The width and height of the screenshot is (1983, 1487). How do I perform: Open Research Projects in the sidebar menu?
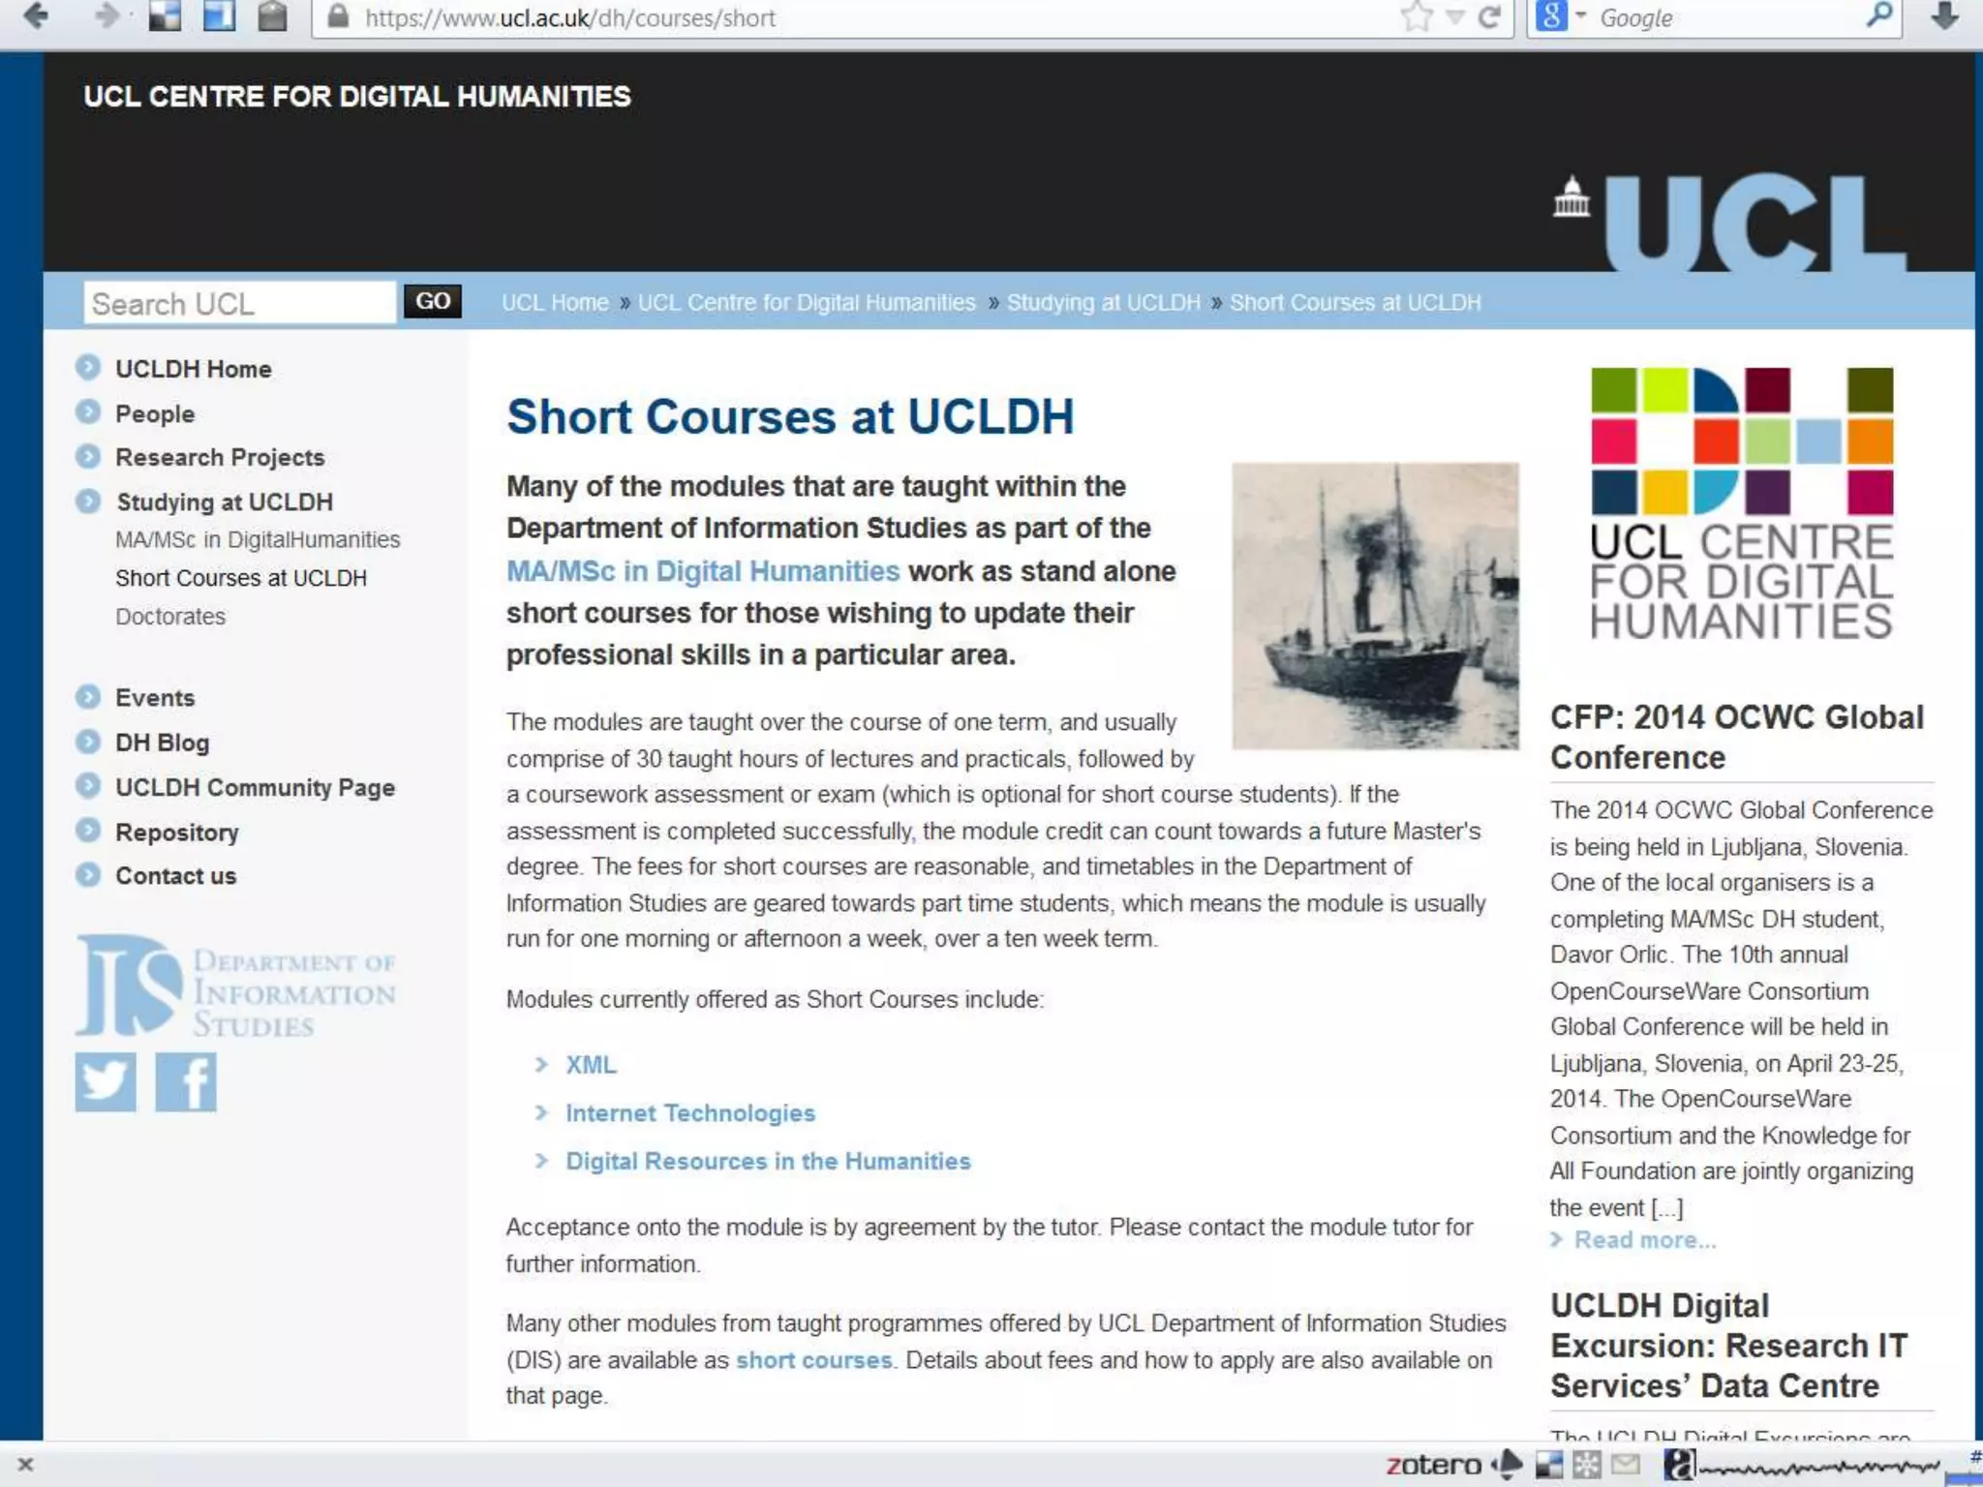(220, 457)
